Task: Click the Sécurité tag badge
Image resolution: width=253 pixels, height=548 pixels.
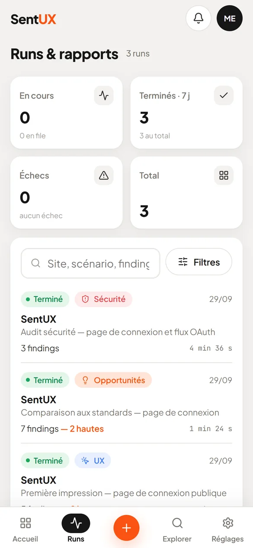Action: [x=103, y=299]
